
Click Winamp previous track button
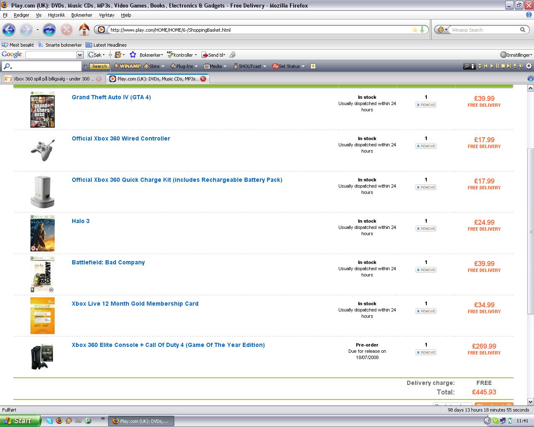pos(486,66)
